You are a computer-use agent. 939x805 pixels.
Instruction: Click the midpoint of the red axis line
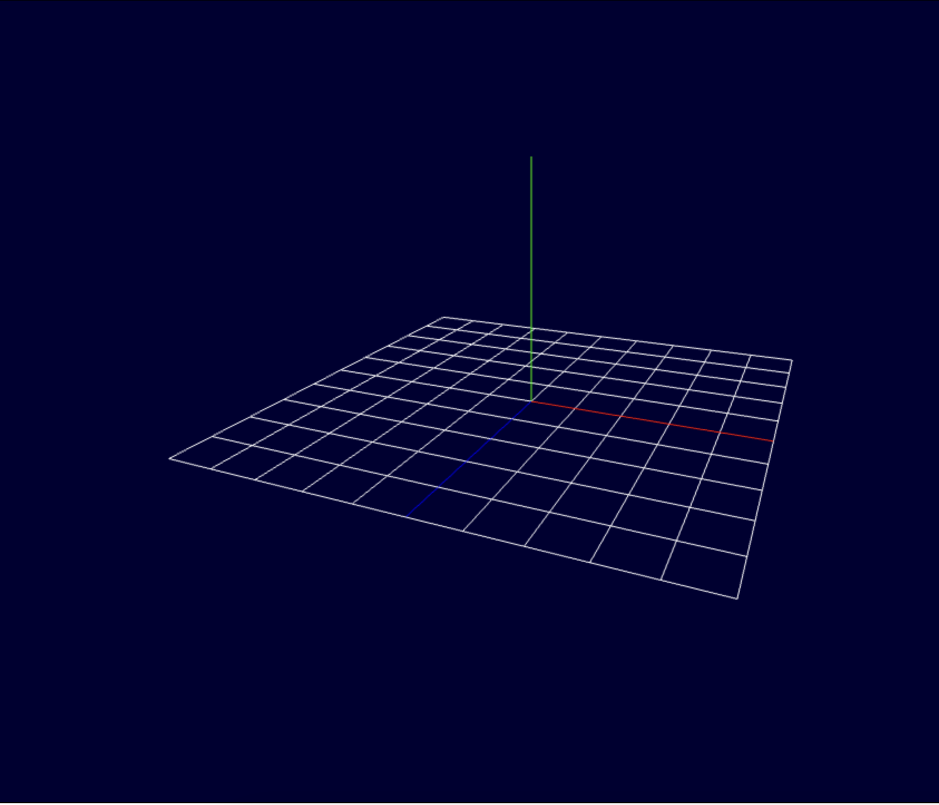coord(652,421)
